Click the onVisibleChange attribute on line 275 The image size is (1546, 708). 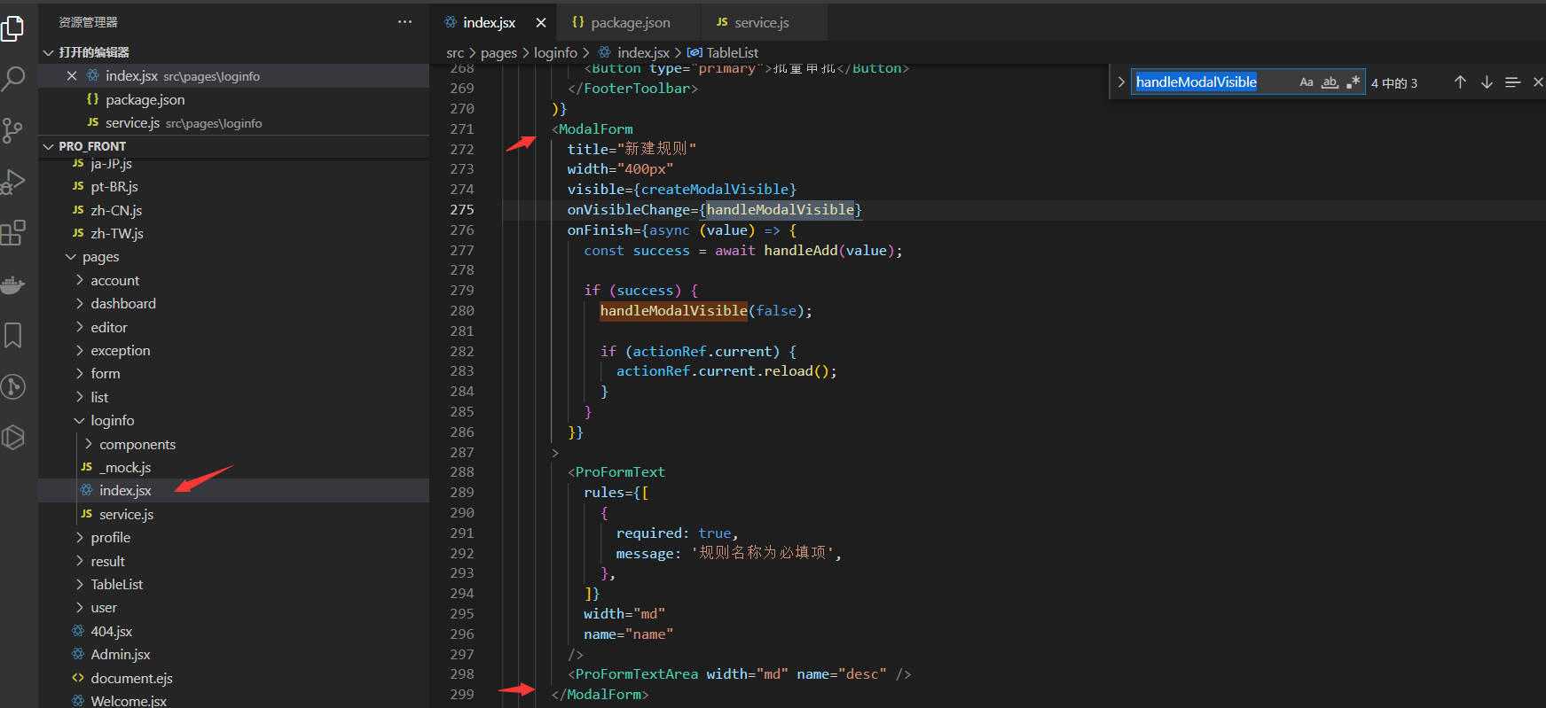[629, 210]
